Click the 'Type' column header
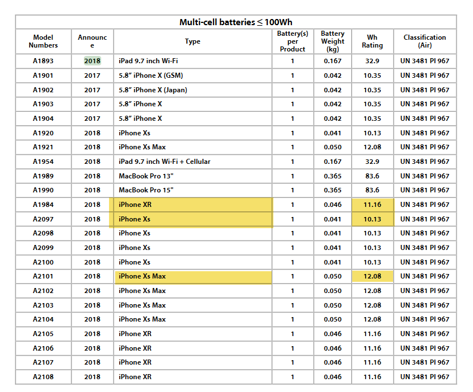473x392 pixels. click(x=192, y=41)
